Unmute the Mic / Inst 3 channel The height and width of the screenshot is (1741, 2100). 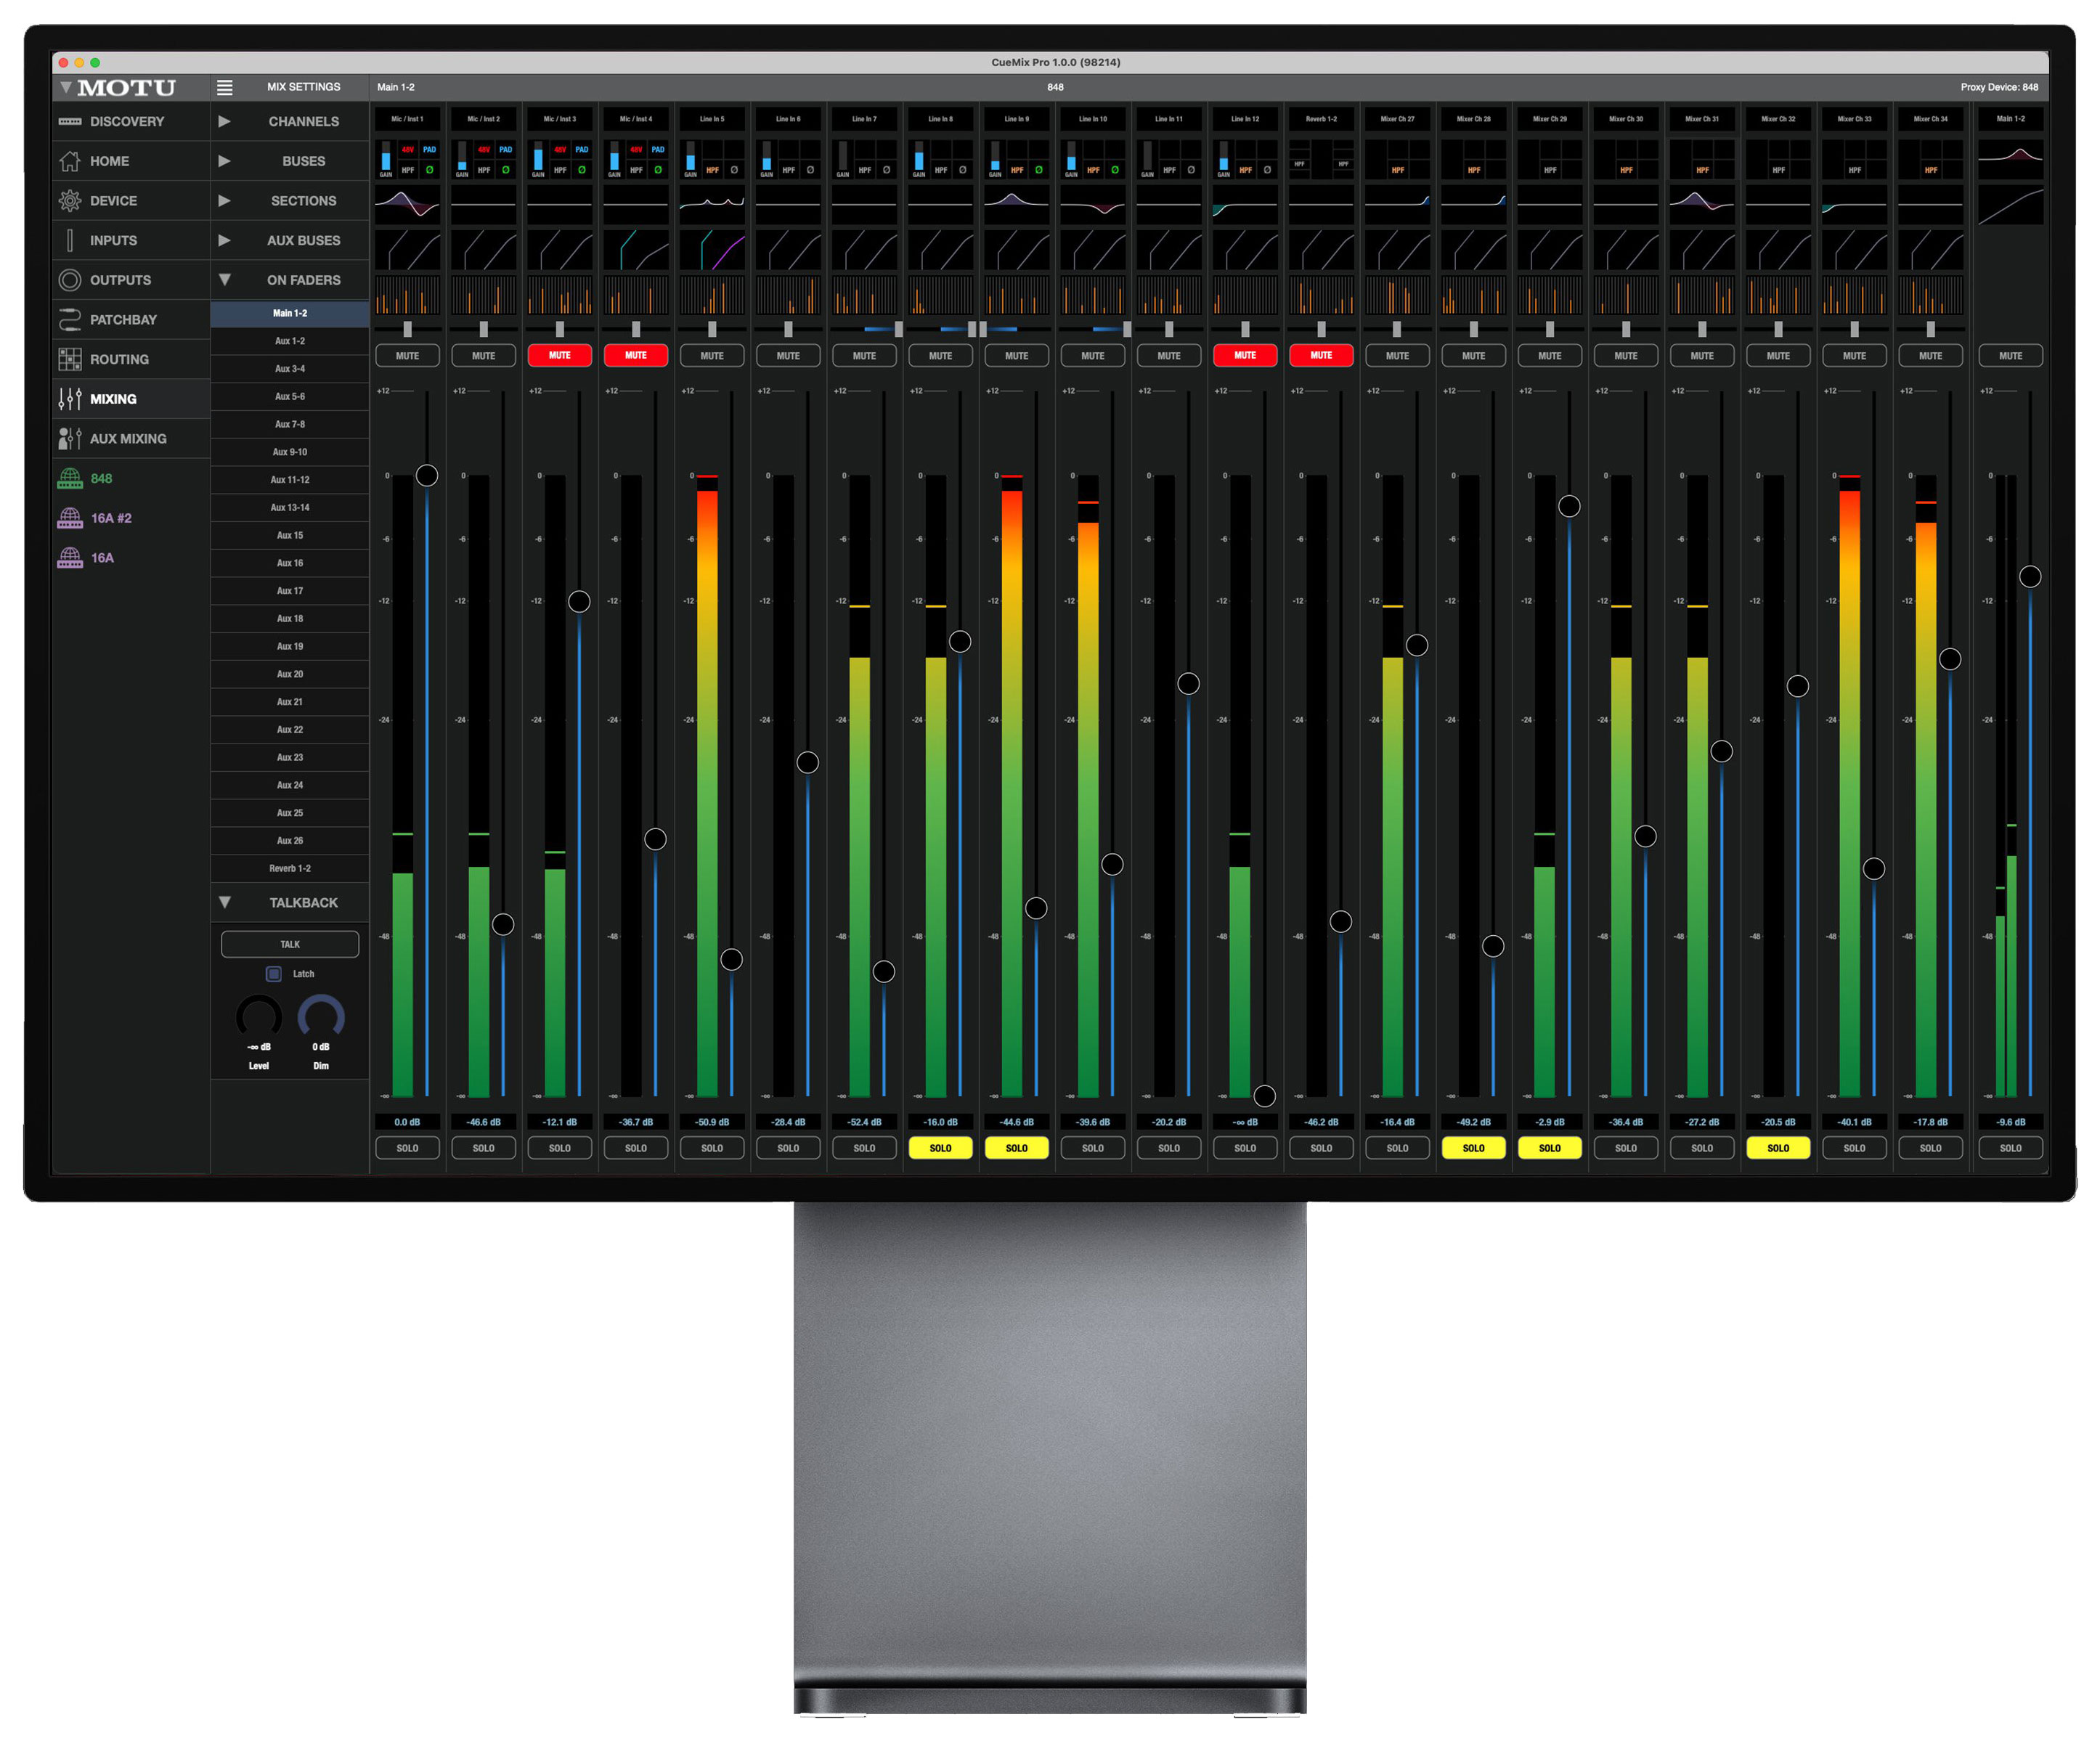pyautogui.click(x=559, y=355)
